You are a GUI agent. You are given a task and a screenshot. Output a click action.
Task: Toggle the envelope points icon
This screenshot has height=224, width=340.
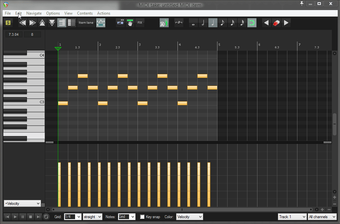point(101,23)
